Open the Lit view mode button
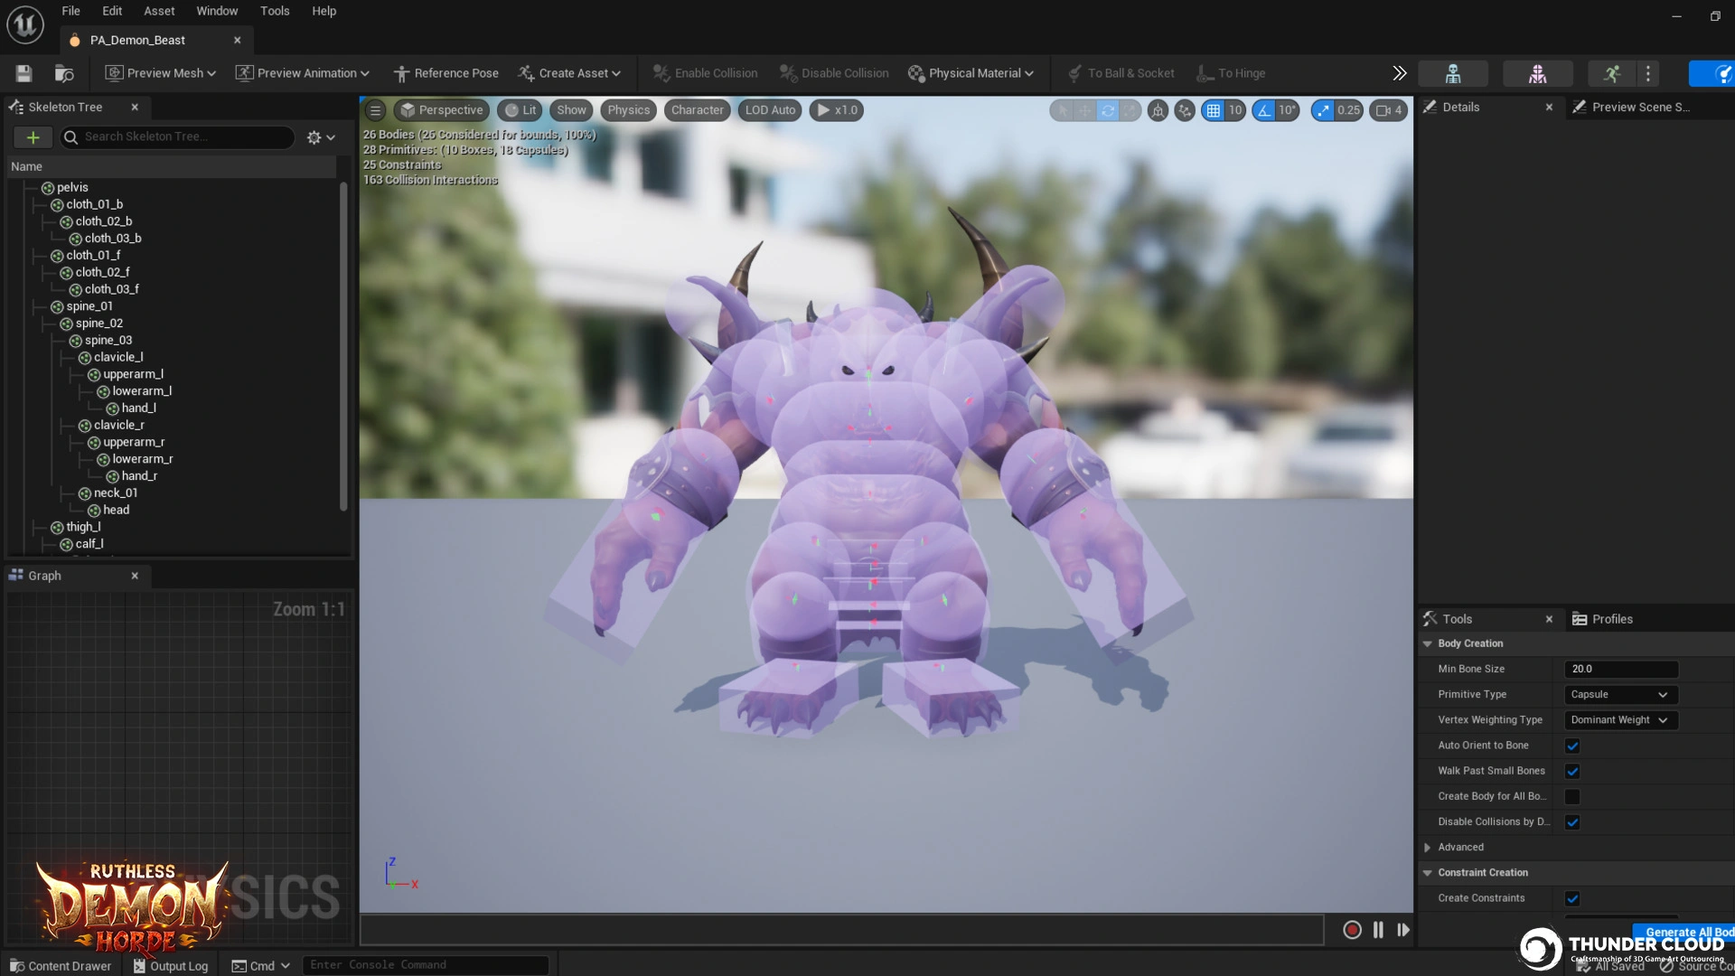This screenshot has height=976, width=1735. pos(520,110)
